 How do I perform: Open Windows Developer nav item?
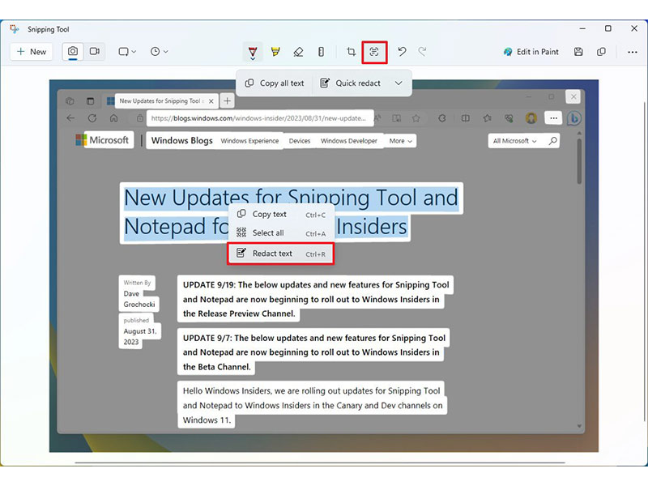(x=349, y=141)
